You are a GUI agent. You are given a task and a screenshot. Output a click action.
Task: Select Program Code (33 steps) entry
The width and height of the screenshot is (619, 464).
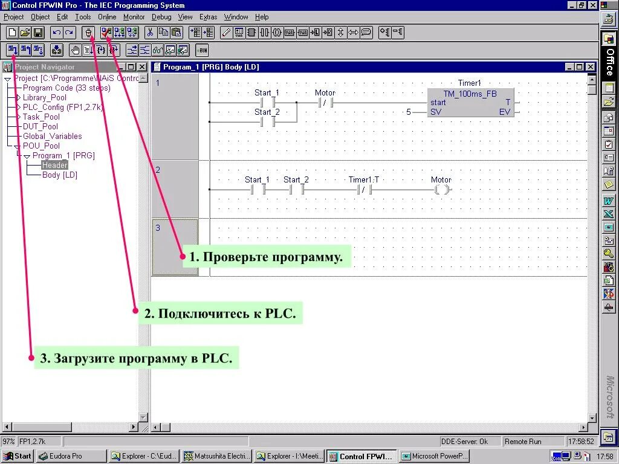[x=66, y=88]
